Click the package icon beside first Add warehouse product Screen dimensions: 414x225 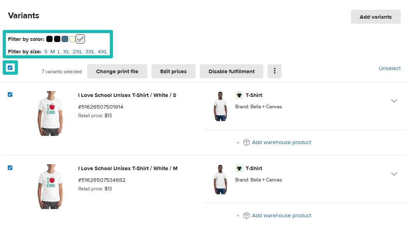coord(246,142)
